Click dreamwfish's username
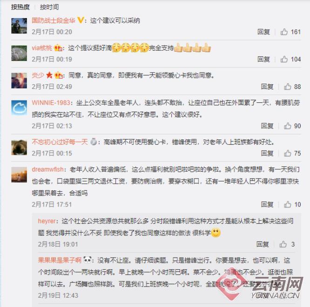The height and width of the screenshot is (307, 310). [47, 169]
